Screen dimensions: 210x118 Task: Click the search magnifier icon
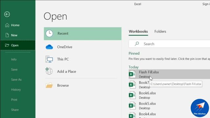coord(137,44)
